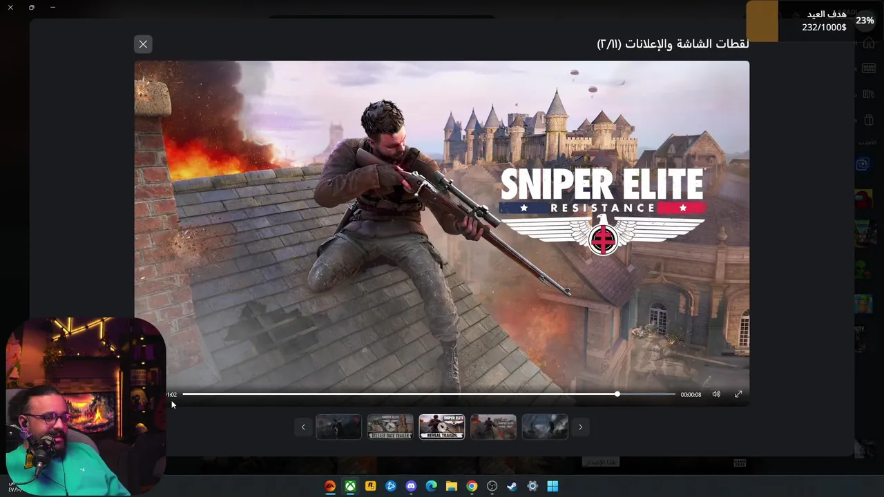Open Game Pass icon in dimmed sidebar
The image size is (884, 497).
point(869,68)
